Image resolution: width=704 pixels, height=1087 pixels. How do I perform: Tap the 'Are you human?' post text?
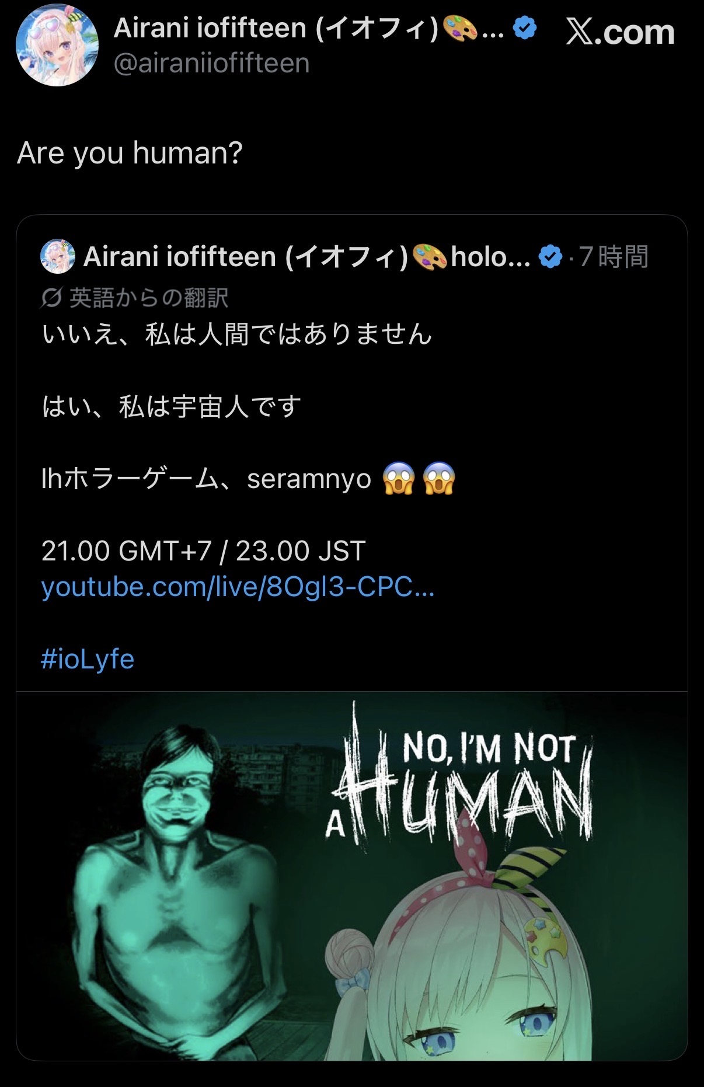130,153
